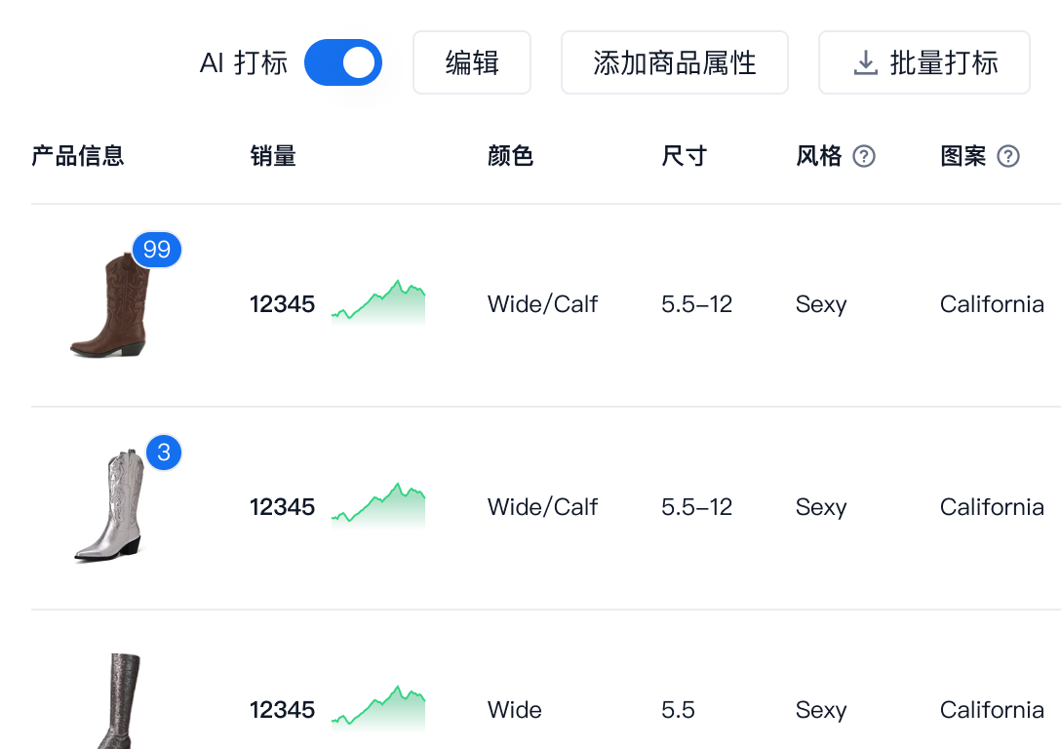Viewport: 1061px width, 749px height.
Task: Click the help icon next to 图案
Action: click(1008, 156)
